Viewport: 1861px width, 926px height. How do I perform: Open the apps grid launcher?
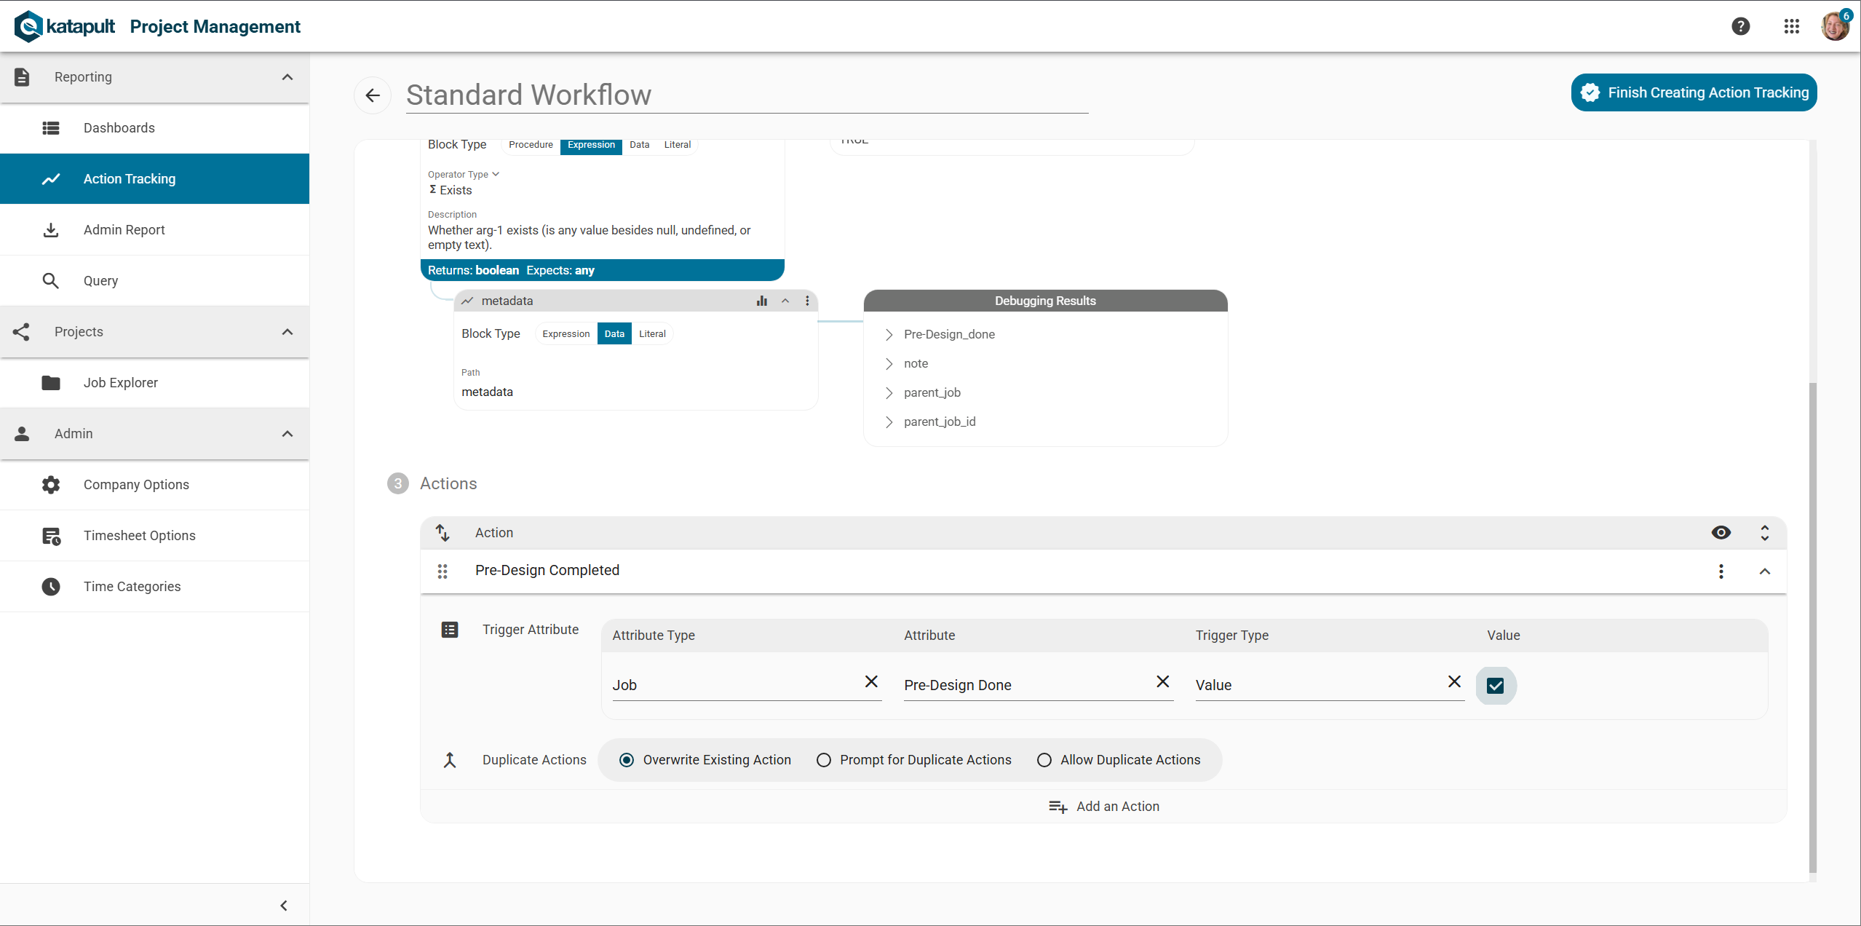1791,27
